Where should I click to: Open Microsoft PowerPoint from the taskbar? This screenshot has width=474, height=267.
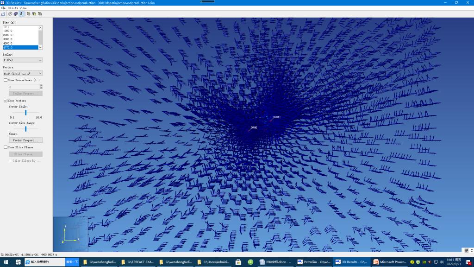[x=390, y=262]
